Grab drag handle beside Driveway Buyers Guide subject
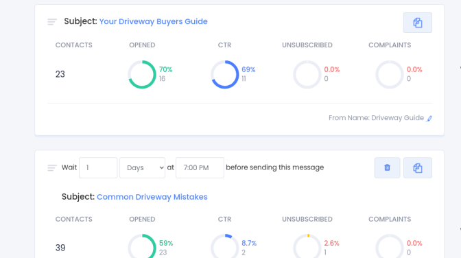Image resolution: width=461 pixels, height=258 pixels. tap(52, 22)
